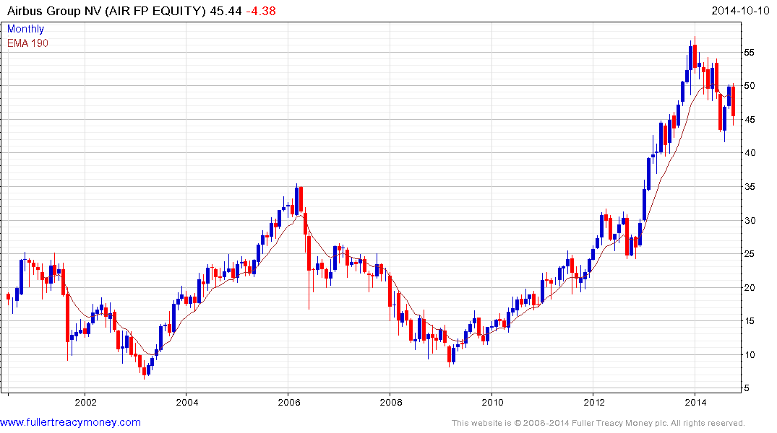Click the 2008 x-axis label
The image size is (777, 433).
click(x=390, y=402)
